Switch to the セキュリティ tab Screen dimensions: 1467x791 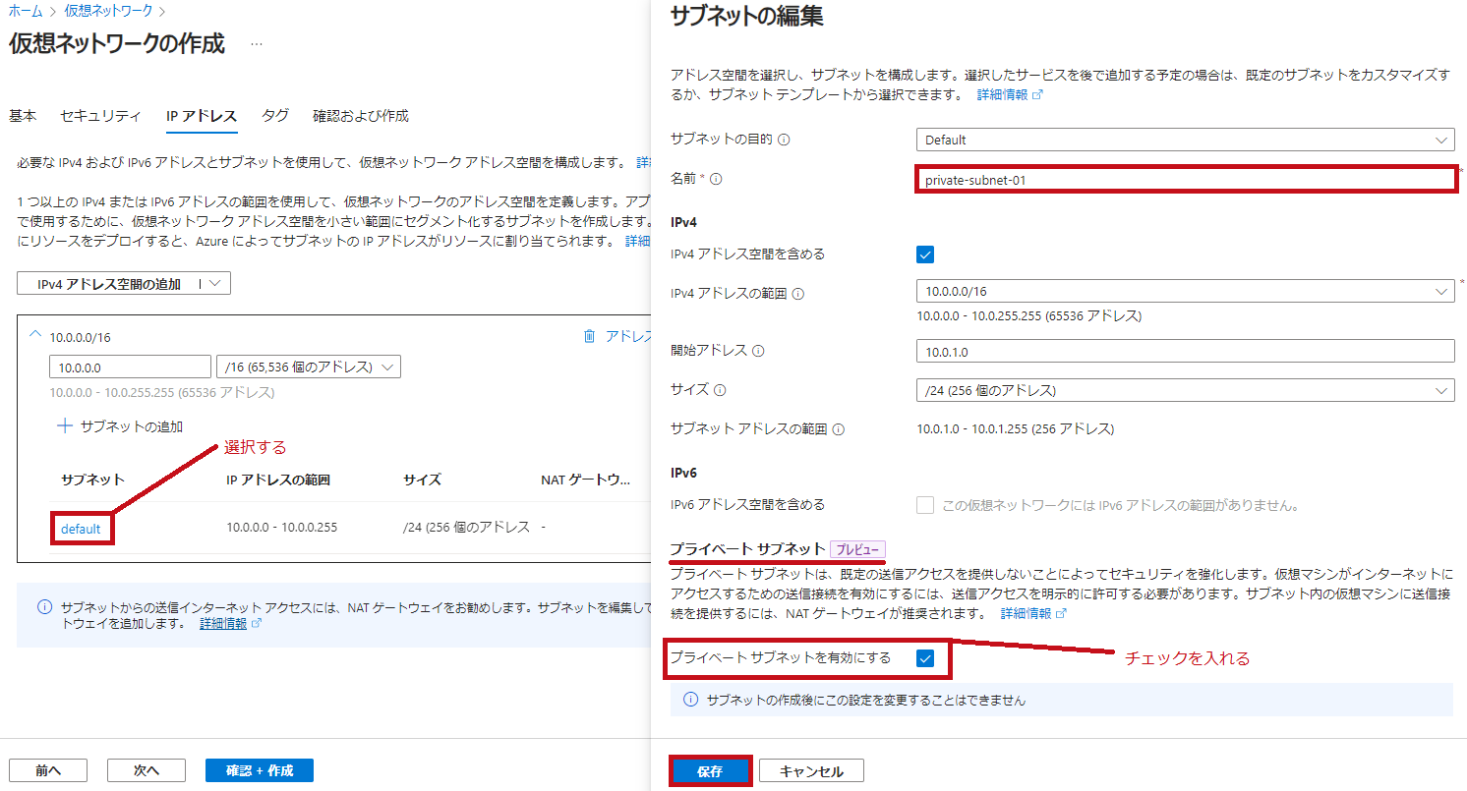(x=100, y=116)
